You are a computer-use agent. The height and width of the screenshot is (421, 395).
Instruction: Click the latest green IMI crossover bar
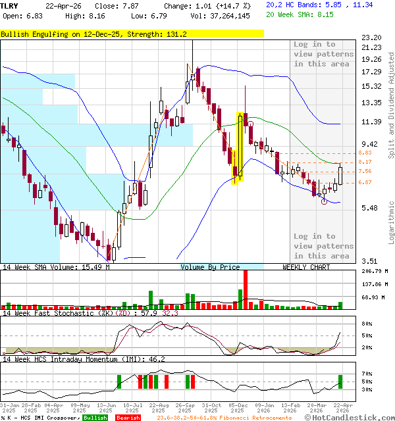click(x=340, y=382)
